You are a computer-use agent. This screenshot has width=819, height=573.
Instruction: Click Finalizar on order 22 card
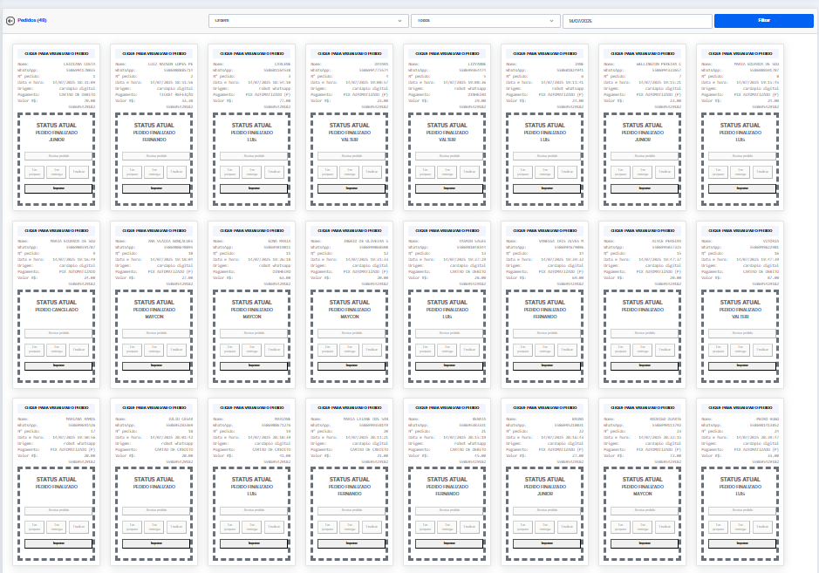coord(567,527)
